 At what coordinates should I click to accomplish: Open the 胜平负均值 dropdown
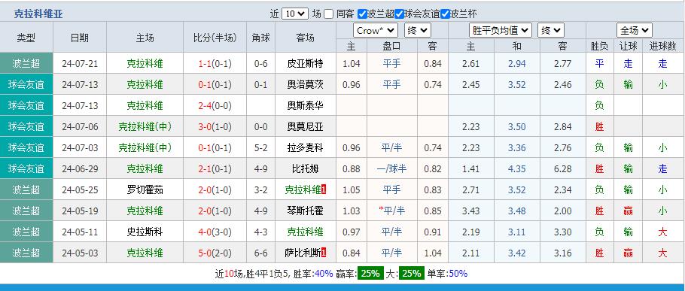[501, 31]
